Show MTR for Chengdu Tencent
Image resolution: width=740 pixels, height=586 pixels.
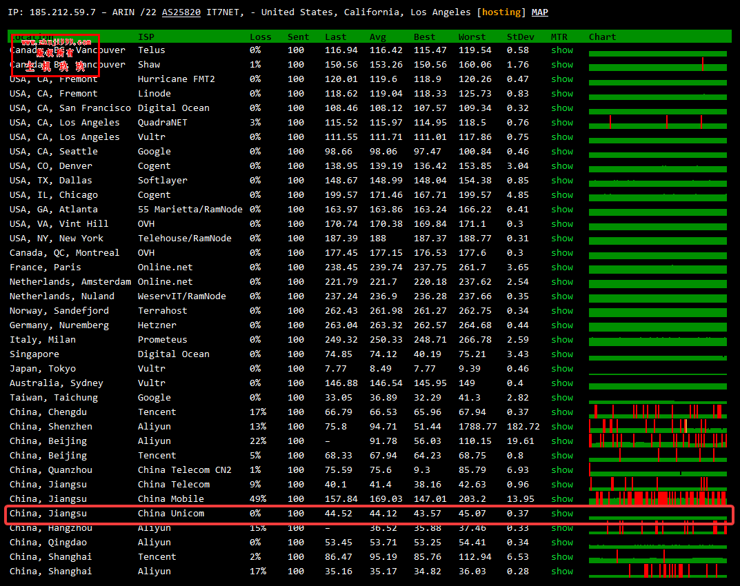(562, 412)
